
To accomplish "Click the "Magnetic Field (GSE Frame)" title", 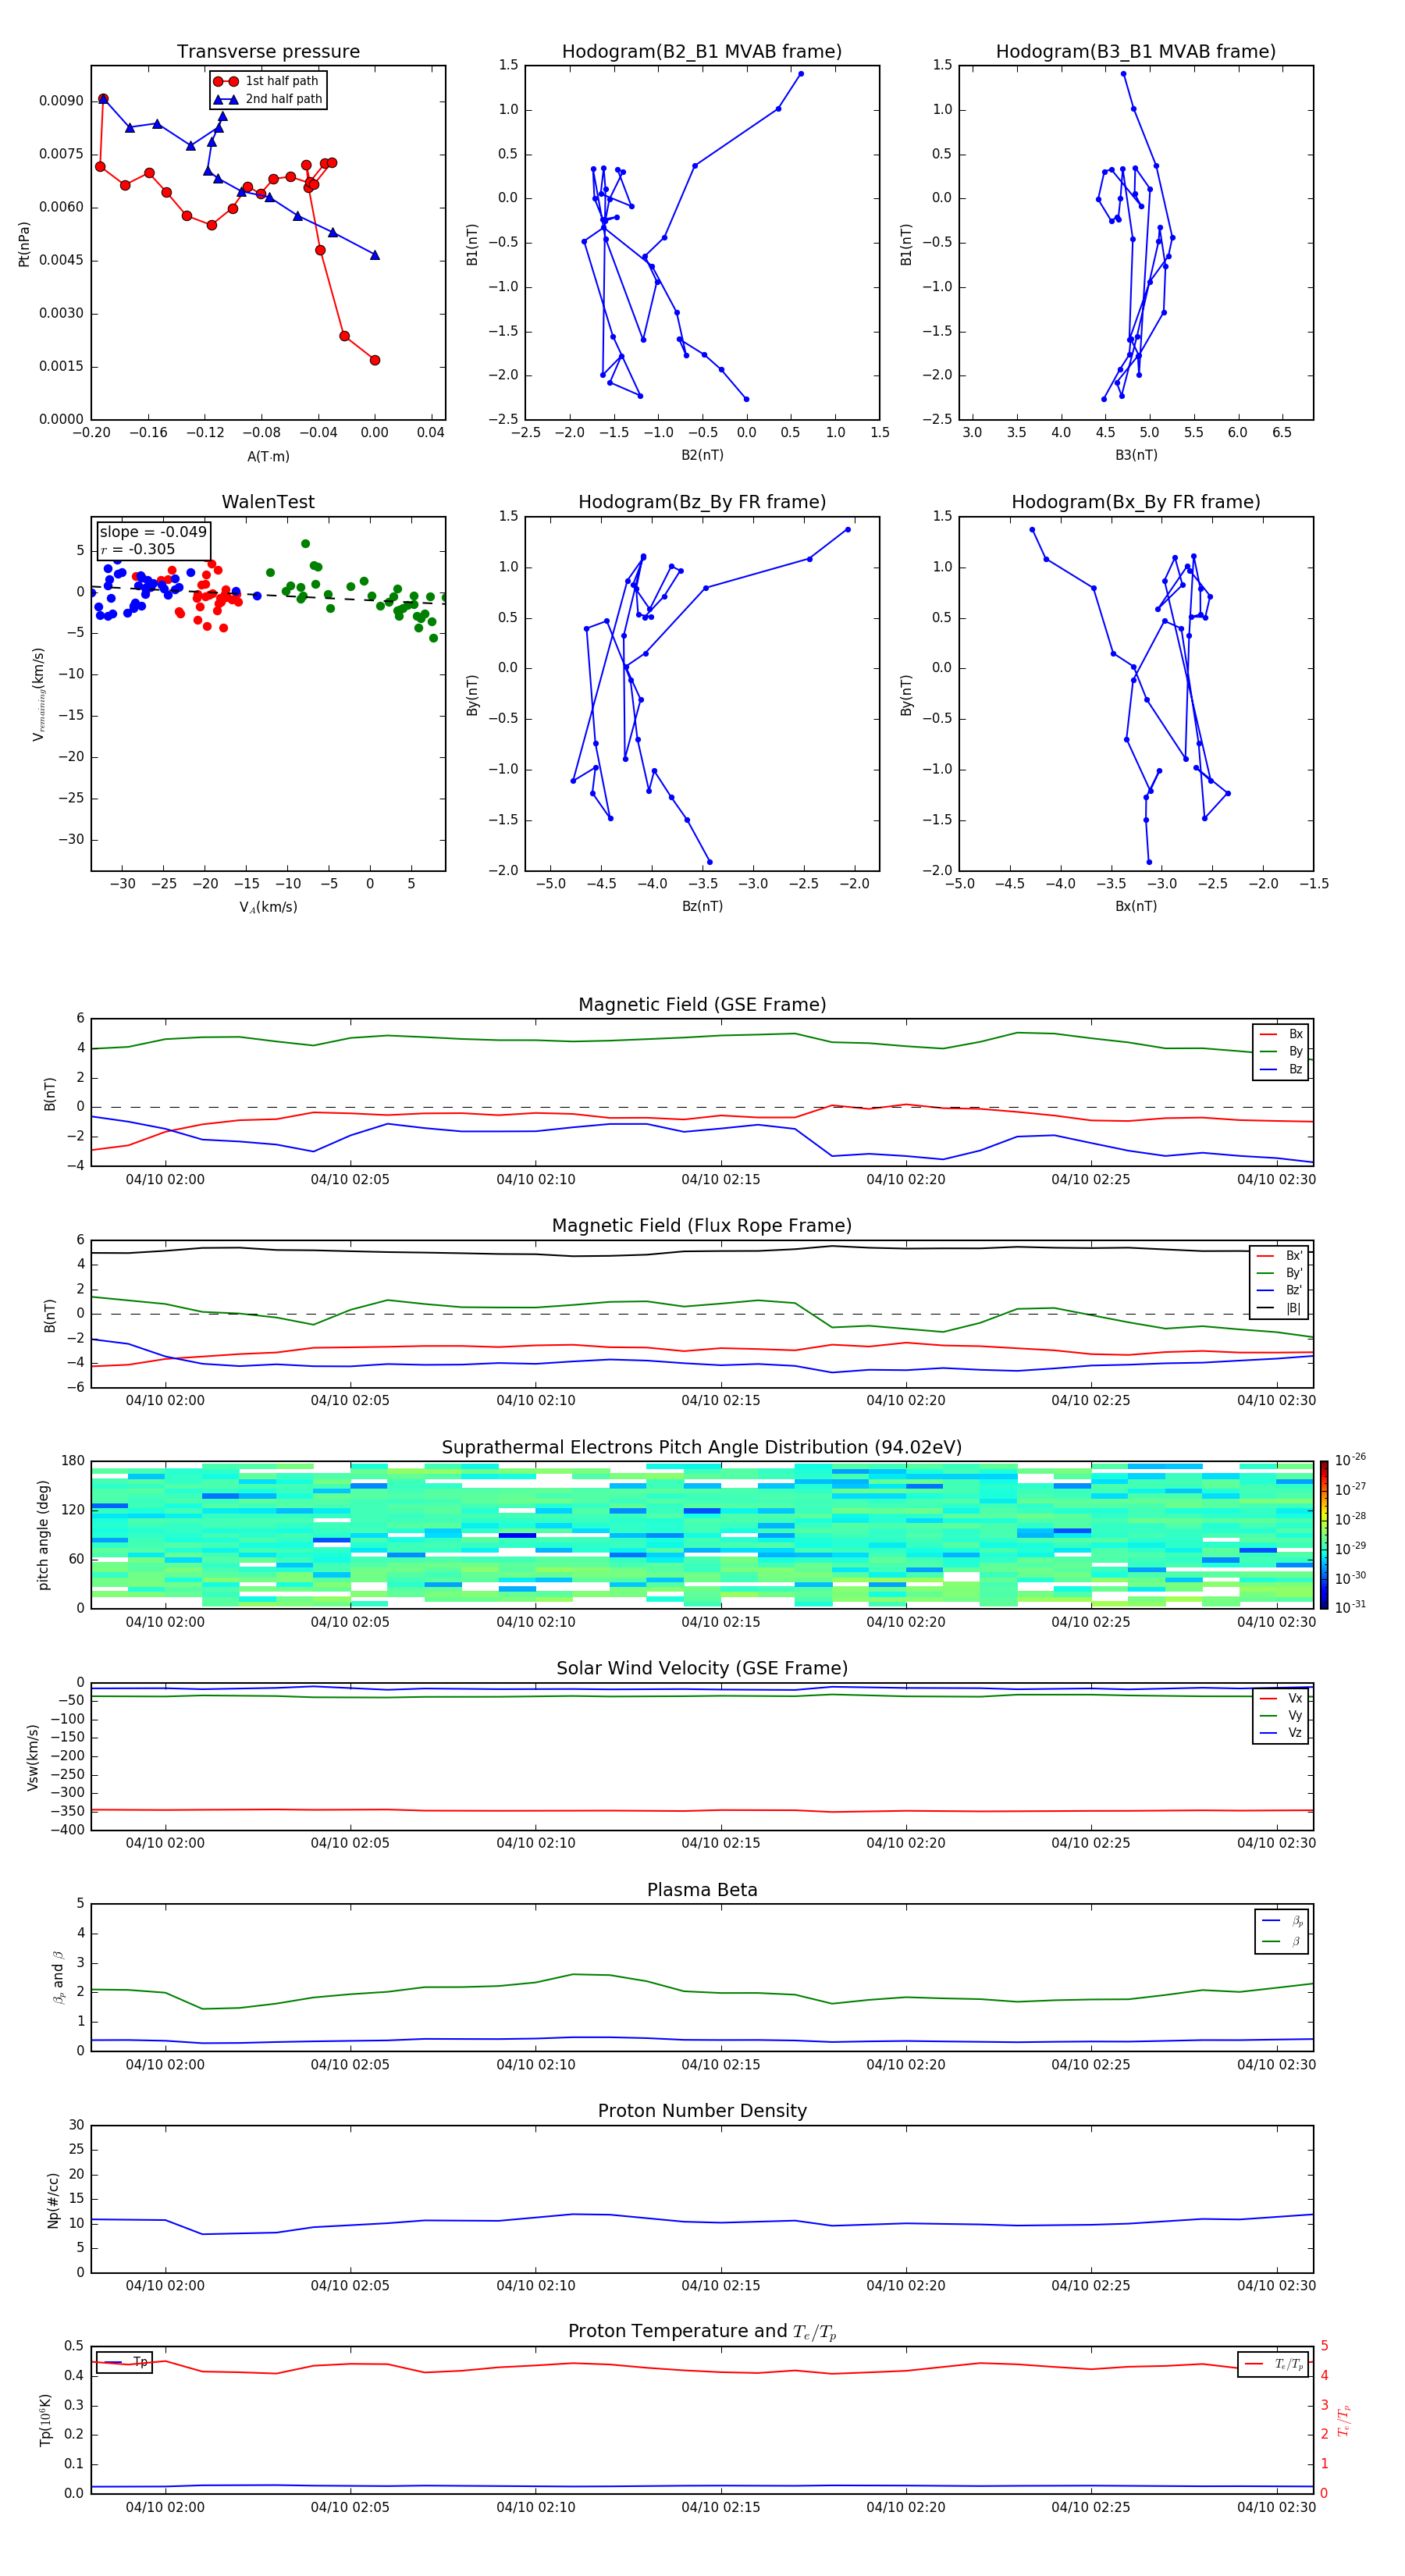I will (x=702, y=1005).
